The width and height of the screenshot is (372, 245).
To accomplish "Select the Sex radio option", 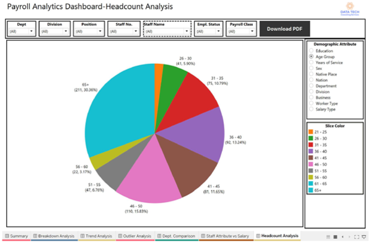I will pos(311,68).
